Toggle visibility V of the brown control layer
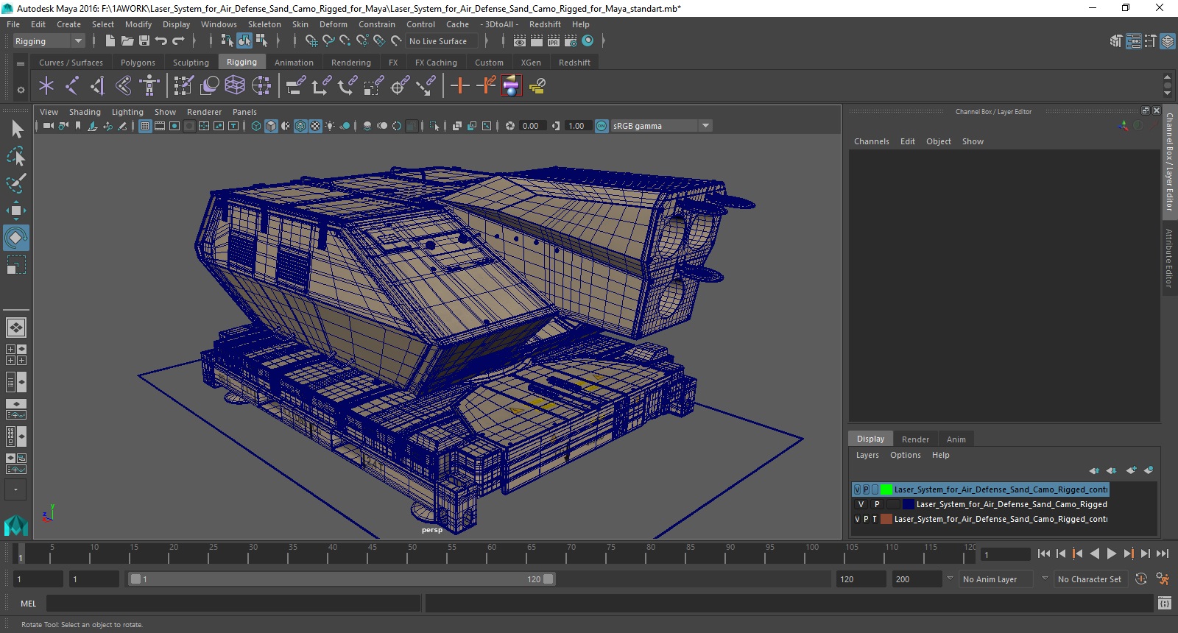The height and width of the screenshot is (633, 1178). (857, 519)
